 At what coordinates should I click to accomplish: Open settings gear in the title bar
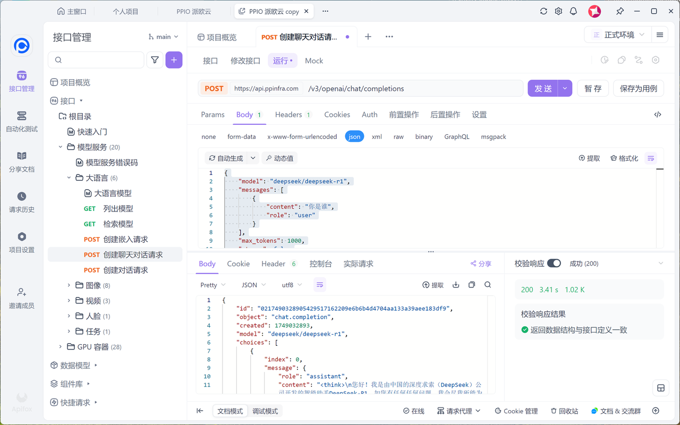click(558, 11)
